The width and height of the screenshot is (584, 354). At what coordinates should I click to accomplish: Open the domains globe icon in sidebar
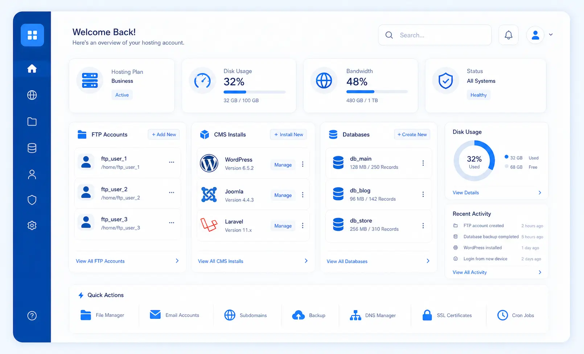point(32,95)
